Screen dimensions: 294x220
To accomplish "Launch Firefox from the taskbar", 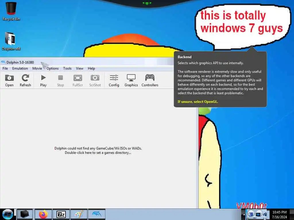I will (43, 214).
